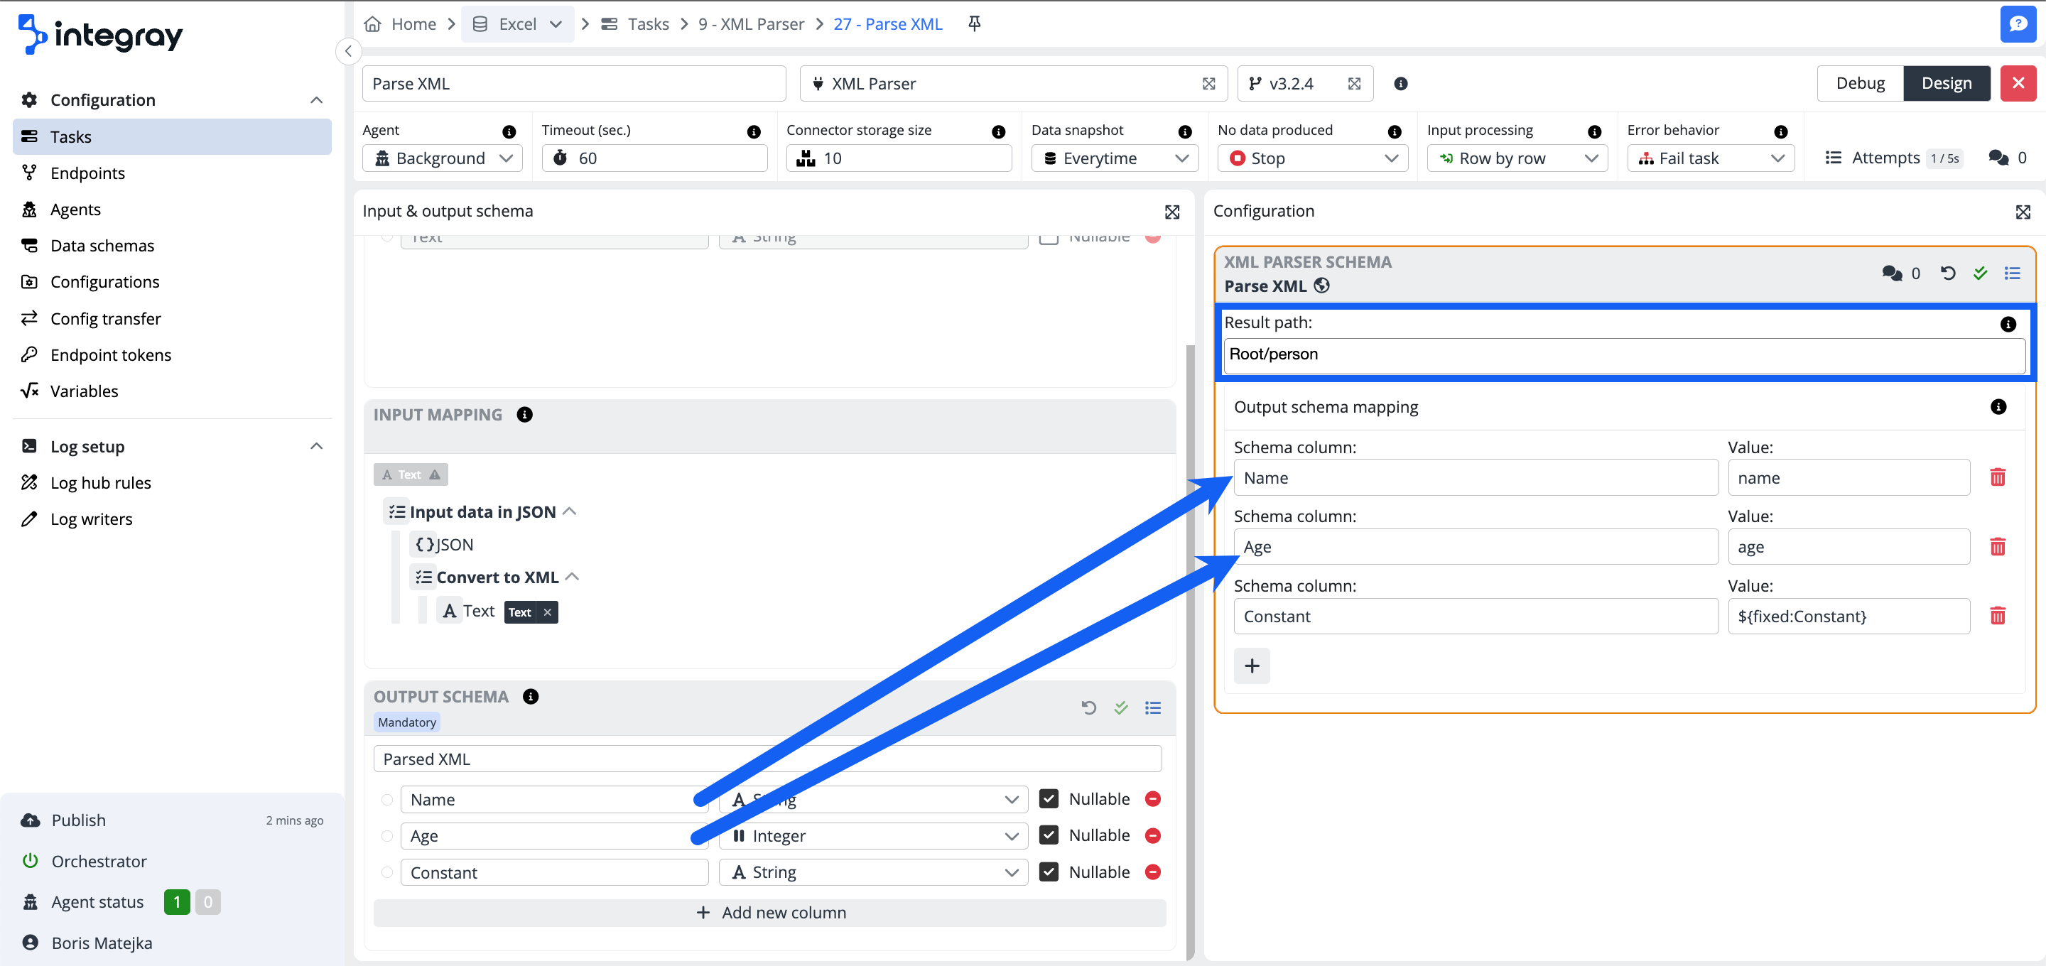
Task: Click Result path info icon
Action: (x=2007, y=323)
